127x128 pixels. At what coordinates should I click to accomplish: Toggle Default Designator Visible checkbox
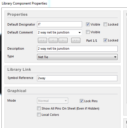tap(88, 24)
